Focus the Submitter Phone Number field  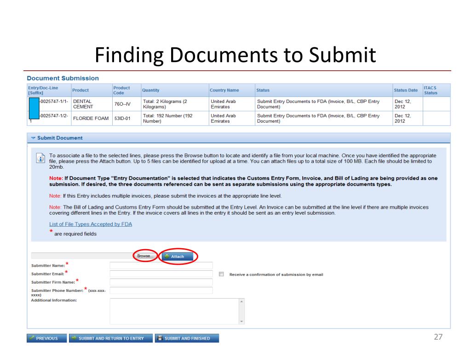coord(161,290)
